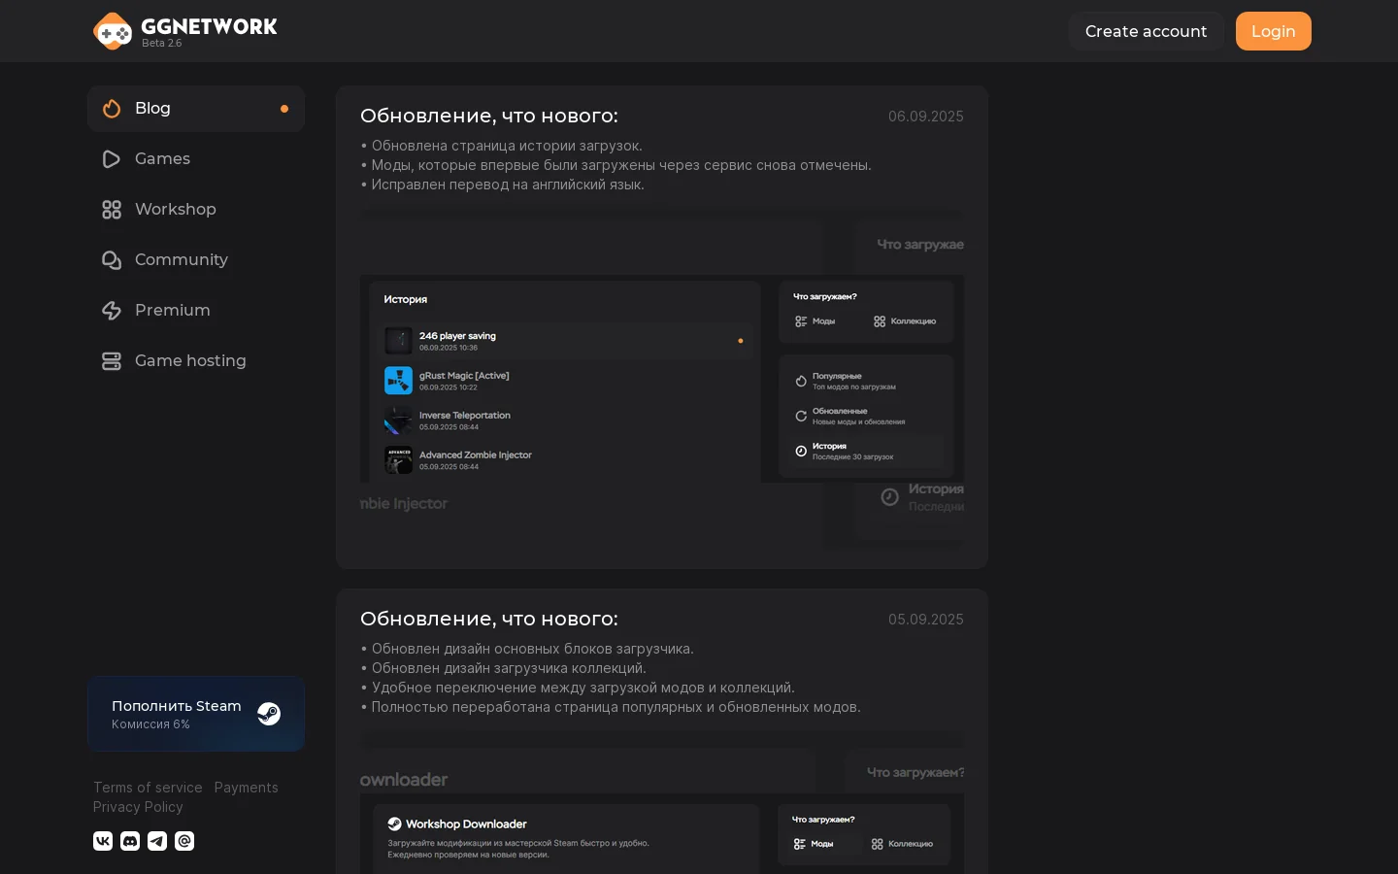Image resolution: width=1398 pixels, height=874 pixels.
Task: Open the Payments link
Action: click(x=246, y=788)
